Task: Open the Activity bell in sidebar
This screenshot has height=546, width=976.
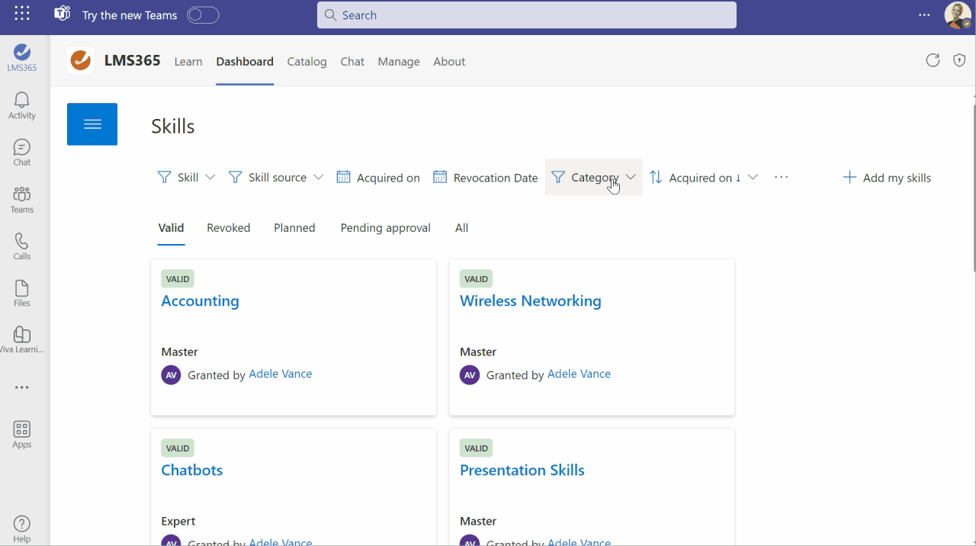Action: point(22,106)
